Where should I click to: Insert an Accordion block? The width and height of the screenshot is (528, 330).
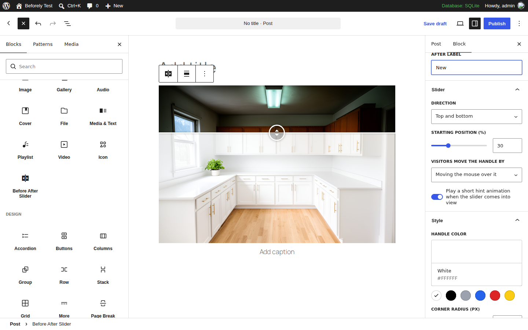25,241
